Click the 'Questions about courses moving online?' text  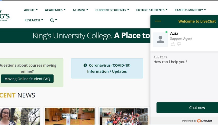pos(28,68)
